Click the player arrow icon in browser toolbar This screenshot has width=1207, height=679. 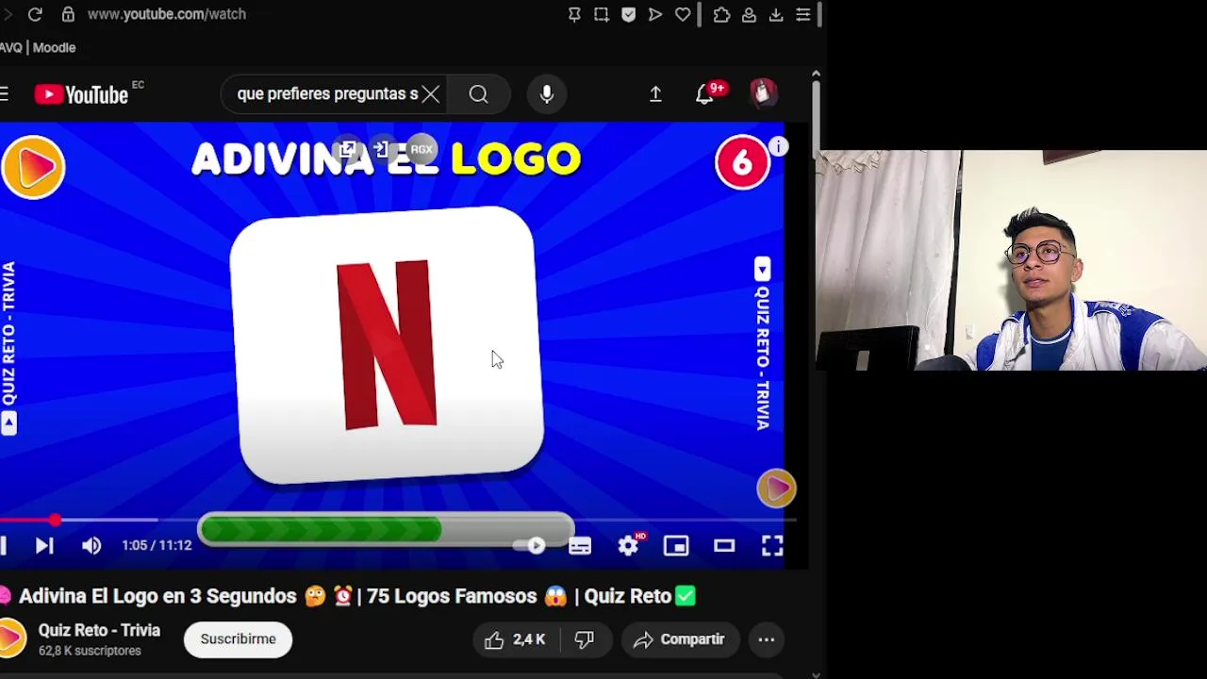(655, 14)
